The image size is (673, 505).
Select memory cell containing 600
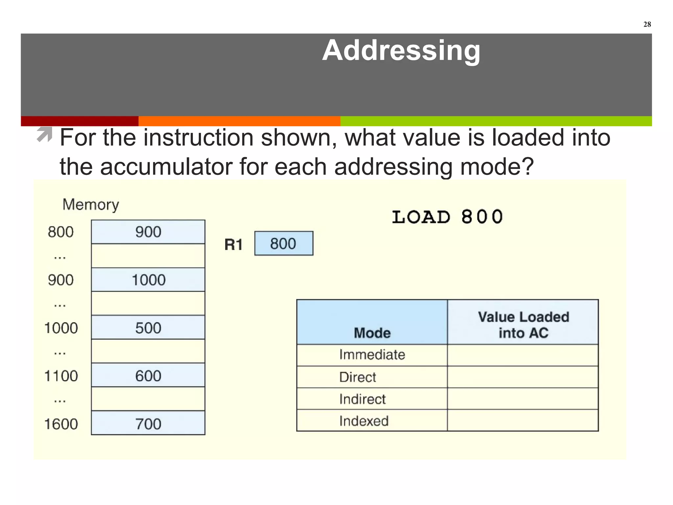pyautogui.click(x=148, y=375)
